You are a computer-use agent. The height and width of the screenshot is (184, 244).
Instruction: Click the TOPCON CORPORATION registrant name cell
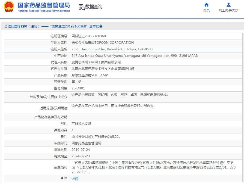[x=103, y=43]
